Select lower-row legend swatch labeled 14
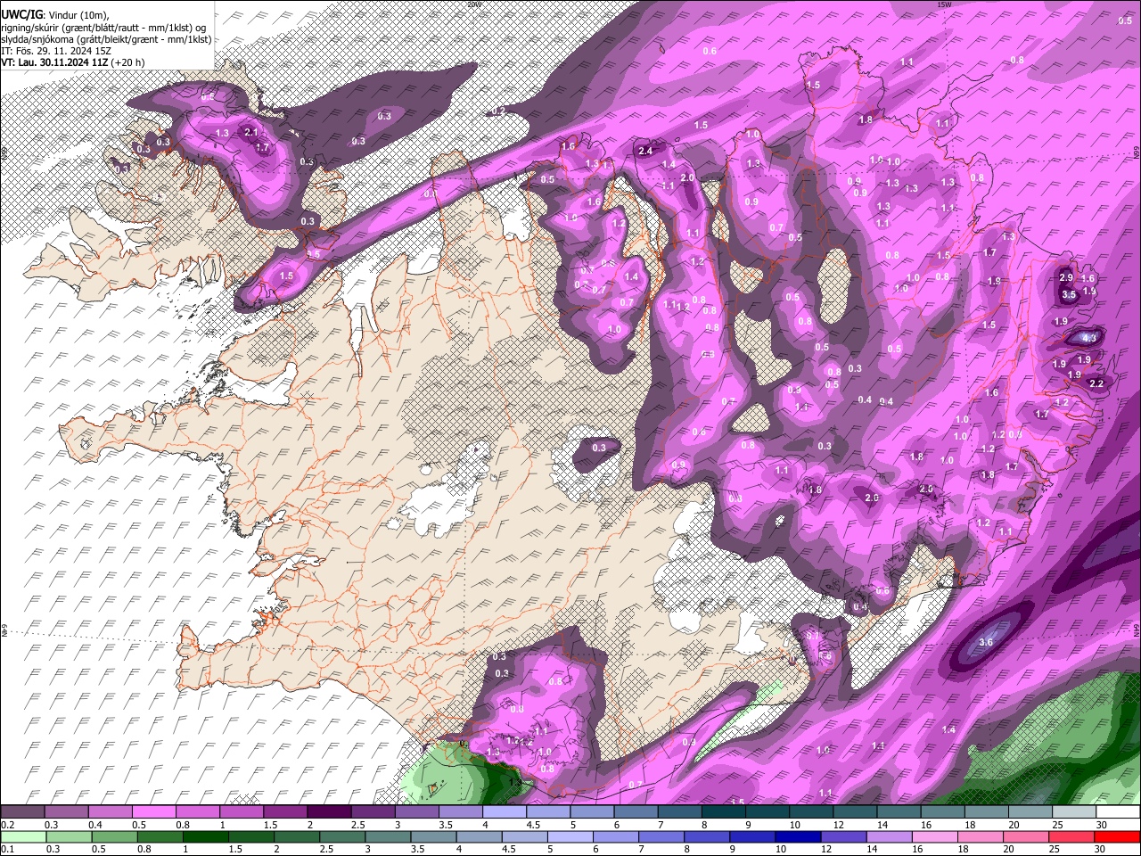This screenshot has width=1141, height=856. click(x=890, y=836)
